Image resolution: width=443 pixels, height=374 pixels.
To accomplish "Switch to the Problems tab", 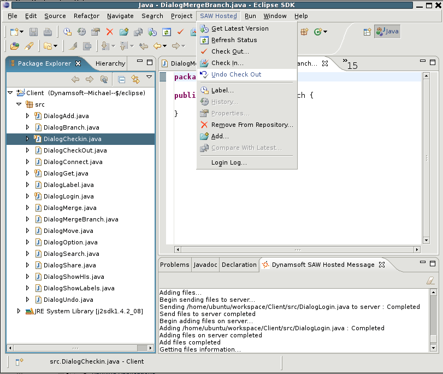I will coord(174,265).
